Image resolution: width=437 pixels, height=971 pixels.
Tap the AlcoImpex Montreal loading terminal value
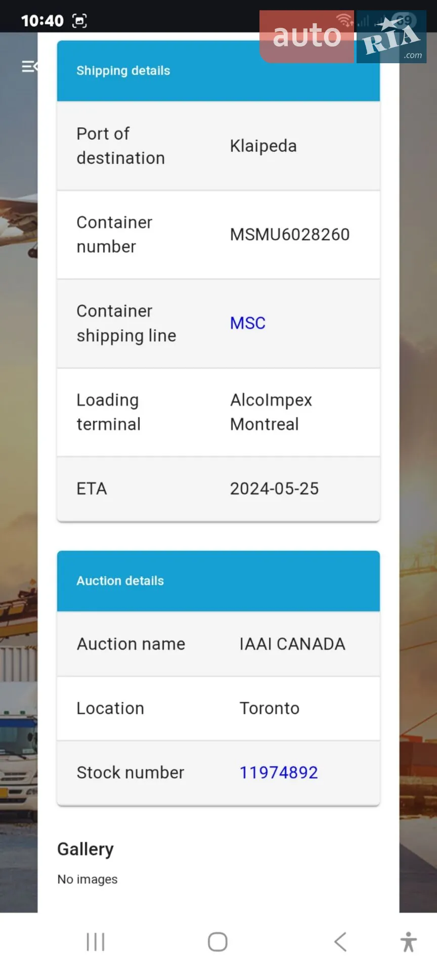pyautogui.click(x=271, y=412)
